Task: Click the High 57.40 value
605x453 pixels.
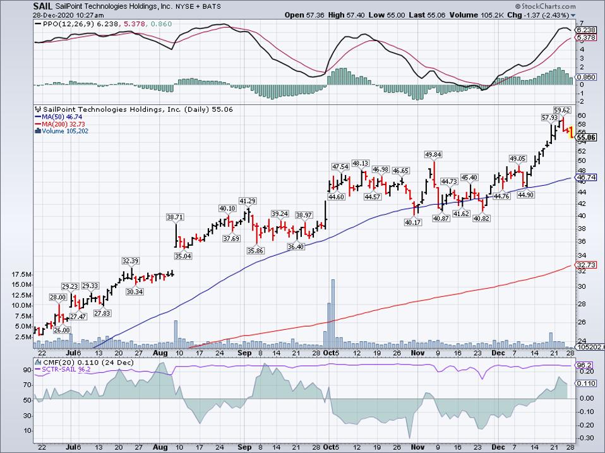Action: click(x=345, y=15)
